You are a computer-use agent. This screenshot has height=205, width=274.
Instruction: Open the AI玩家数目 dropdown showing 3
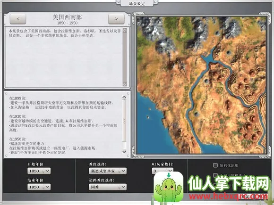tap(163, 171)
